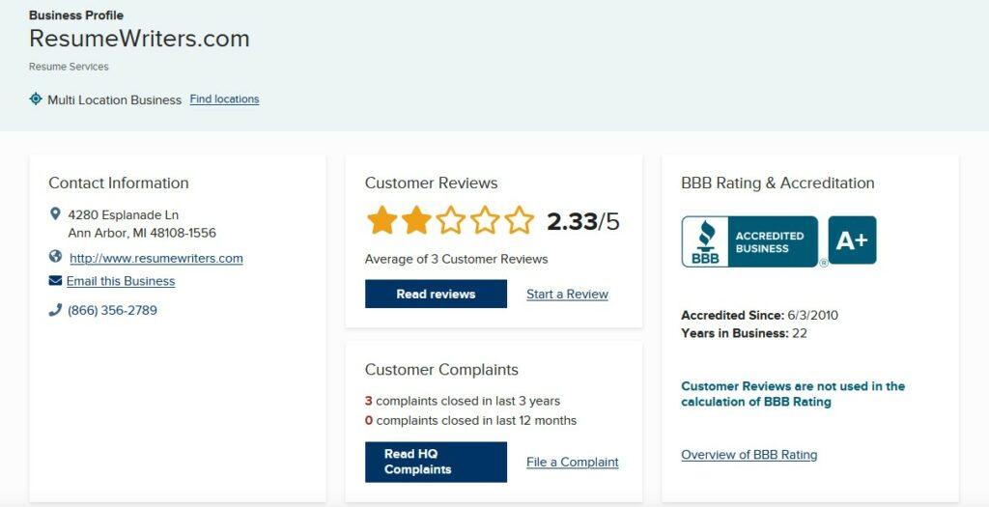Open Overview of BBB Rating link
The image size is (989, 507).
(x=749, y=455)
